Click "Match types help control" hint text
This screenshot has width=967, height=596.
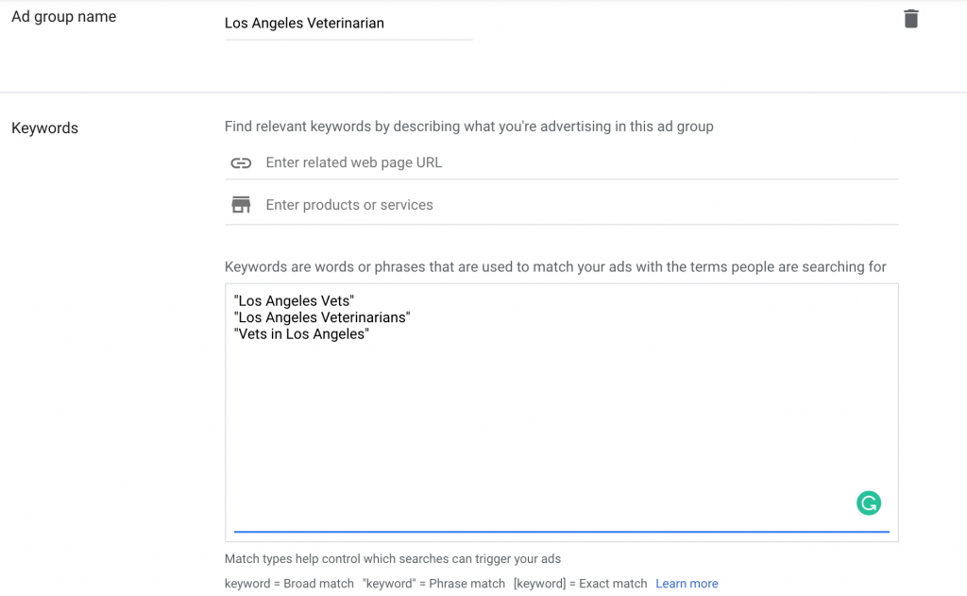[393, 559]
